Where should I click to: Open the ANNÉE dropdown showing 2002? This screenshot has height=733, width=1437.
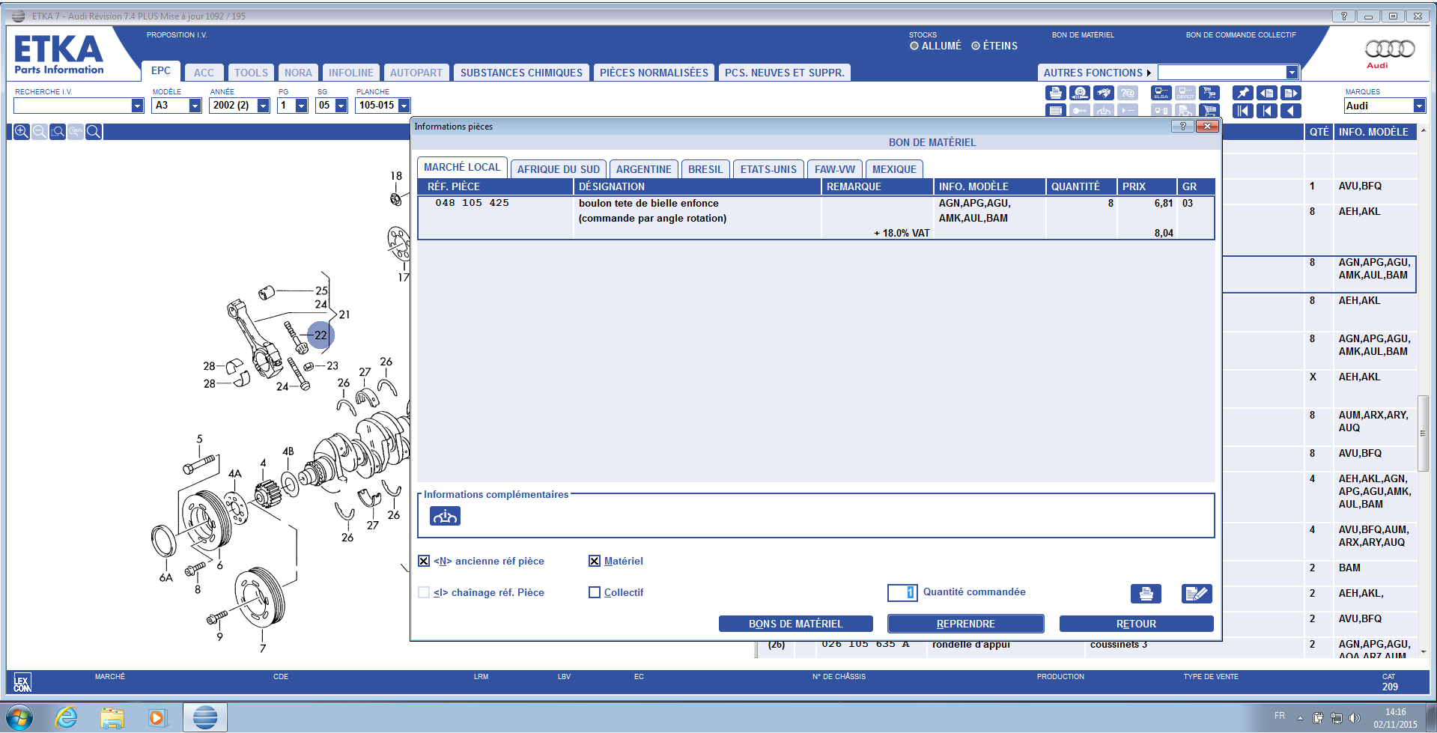[x=263, y=106]
